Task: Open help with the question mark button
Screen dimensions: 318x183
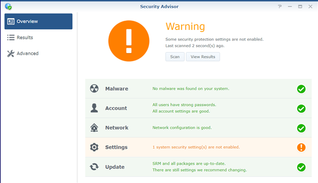Action: [x=280, y=6]
